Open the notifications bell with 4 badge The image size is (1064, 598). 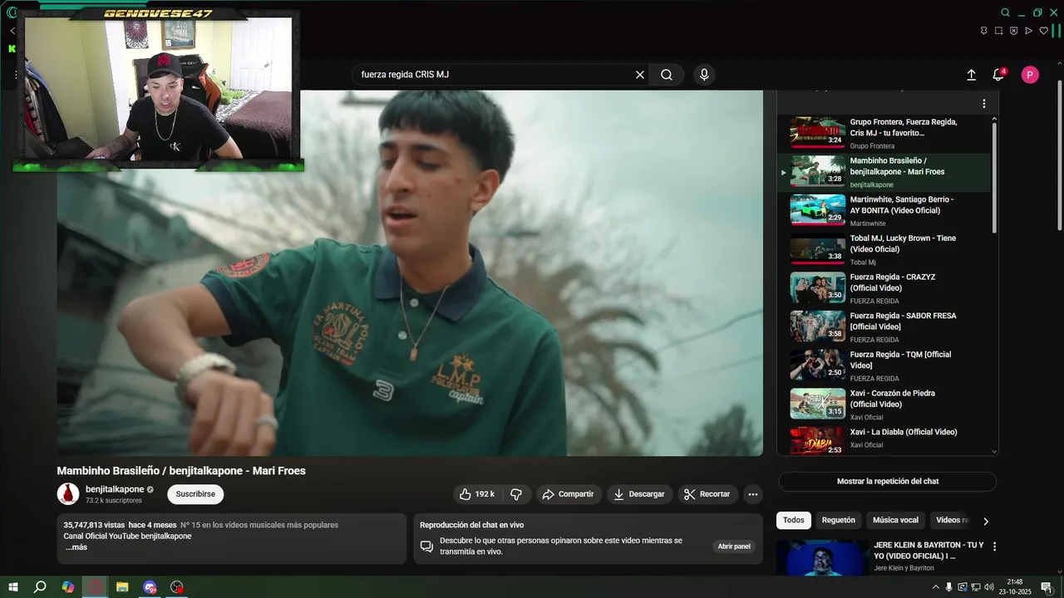(998, 75)
